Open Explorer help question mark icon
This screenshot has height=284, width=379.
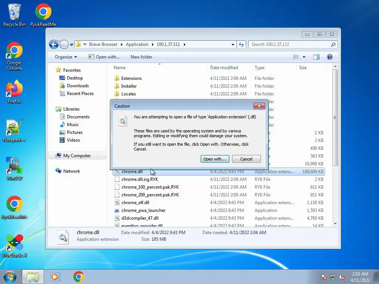pyautogui.click(x=329, y=57)
